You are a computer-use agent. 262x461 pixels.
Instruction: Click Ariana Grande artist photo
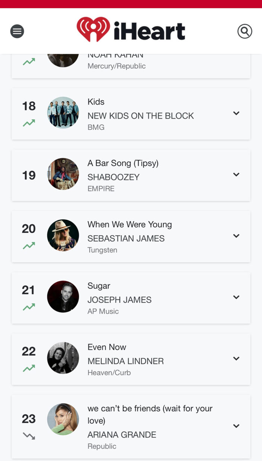pyautogui.click(x=63, y=419)
